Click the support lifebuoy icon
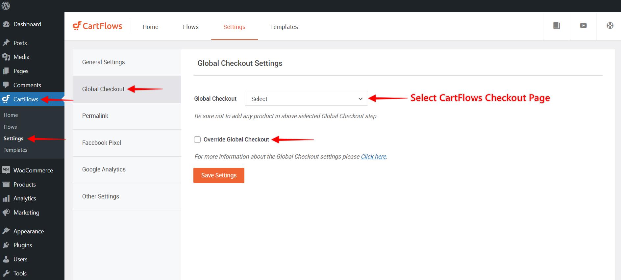This screenshot has width=621, height=280. [x=610, y=26]
